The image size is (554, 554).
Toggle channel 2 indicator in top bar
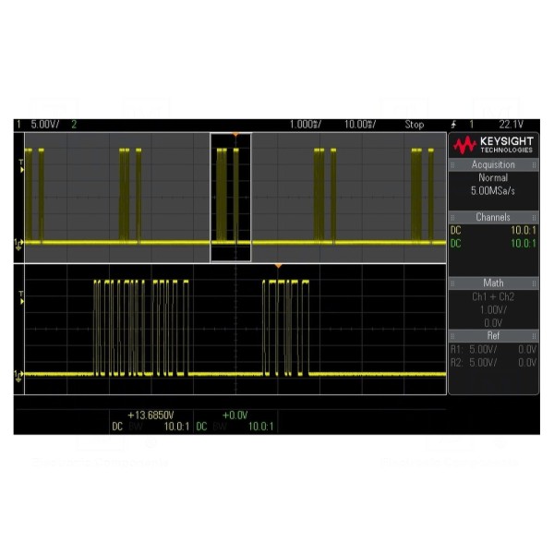click(x=74, y=125)
